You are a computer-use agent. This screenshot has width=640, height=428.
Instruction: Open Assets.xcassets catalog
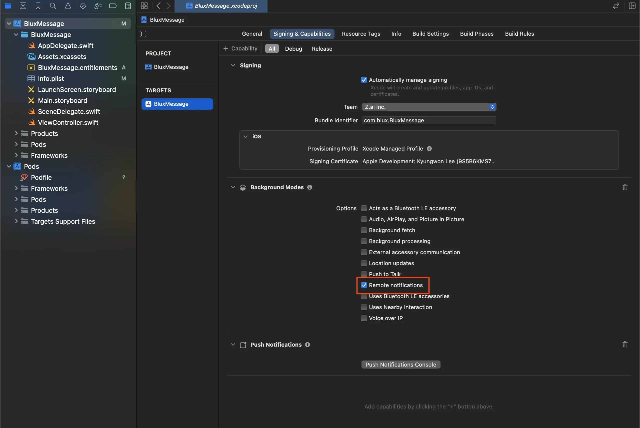click(62, 56)
